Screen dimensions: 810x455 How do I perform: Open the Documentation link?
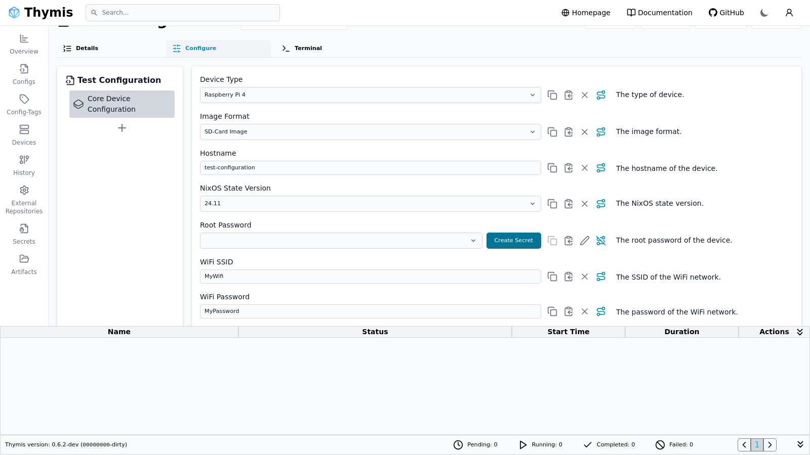click(x=660, y=13)
